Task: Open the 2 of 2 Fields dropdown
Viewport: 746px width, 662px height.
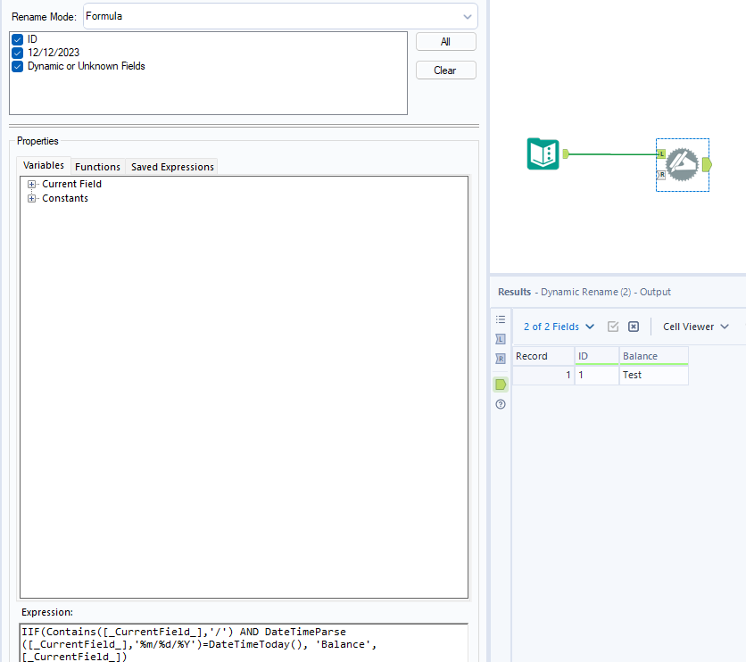Action: click(x=559, y=327)
